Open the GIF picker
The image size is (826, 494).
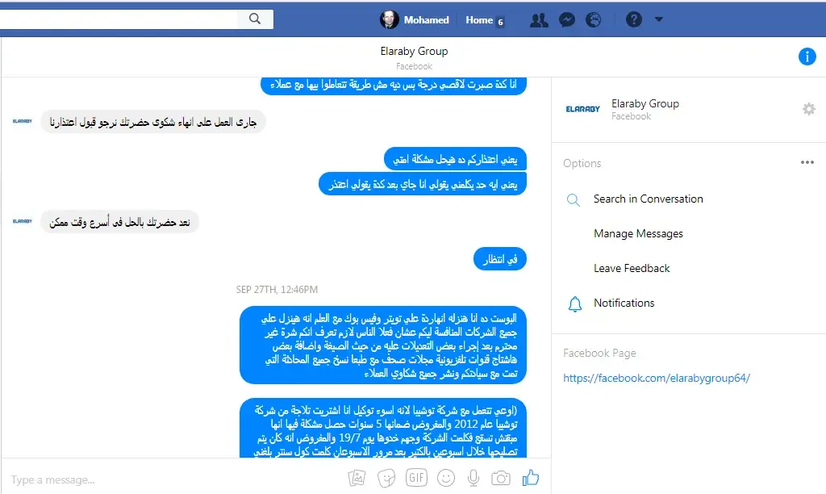(417, 478)
